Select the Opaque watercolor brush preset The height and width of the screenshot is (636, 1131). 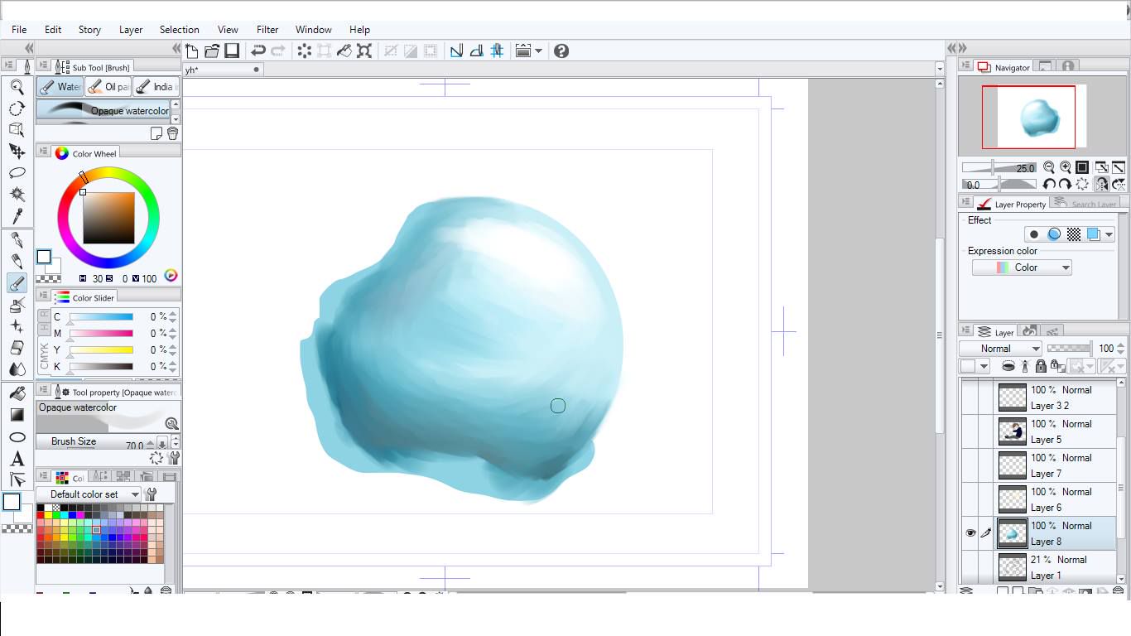[103, 111]
